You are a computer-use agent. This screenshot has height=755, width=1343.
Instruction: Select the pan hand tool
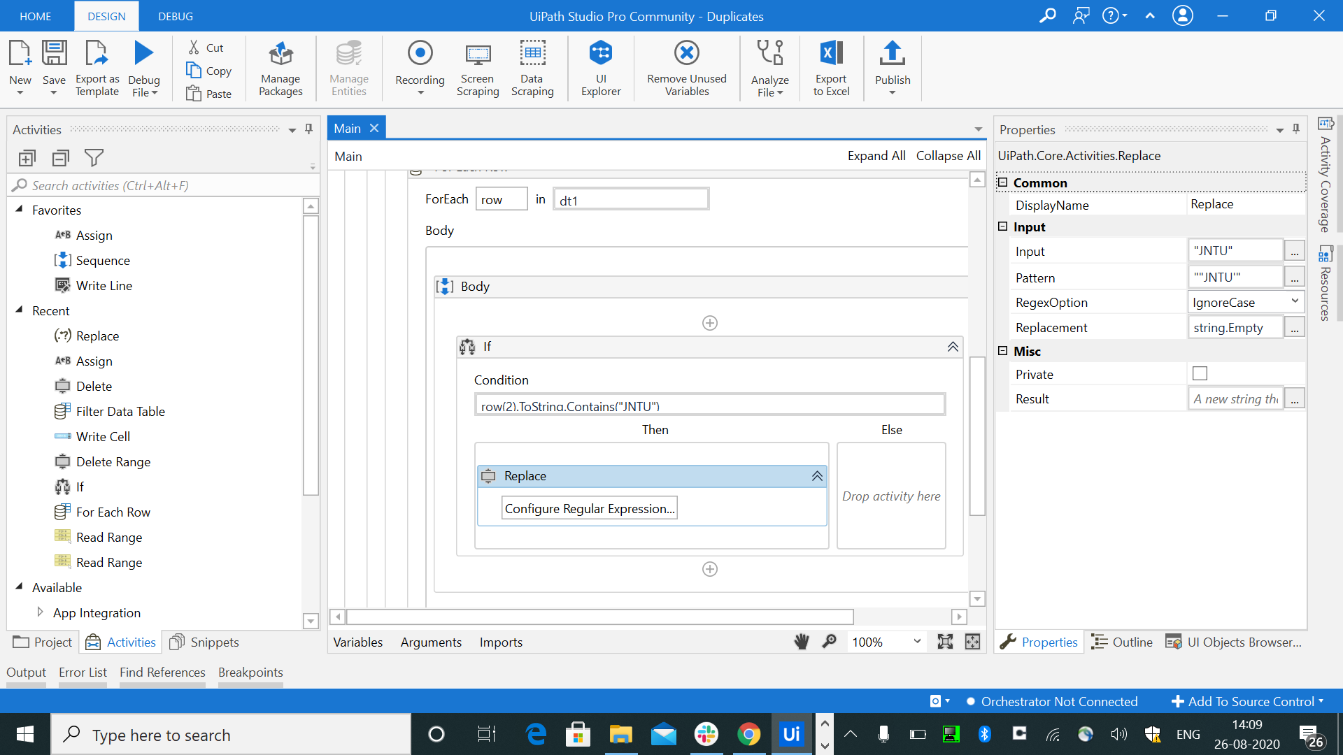pos(802,642)
